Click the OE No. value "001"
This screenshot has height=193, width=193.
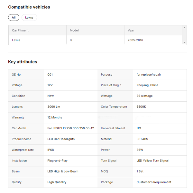click(x=50, y=75)
